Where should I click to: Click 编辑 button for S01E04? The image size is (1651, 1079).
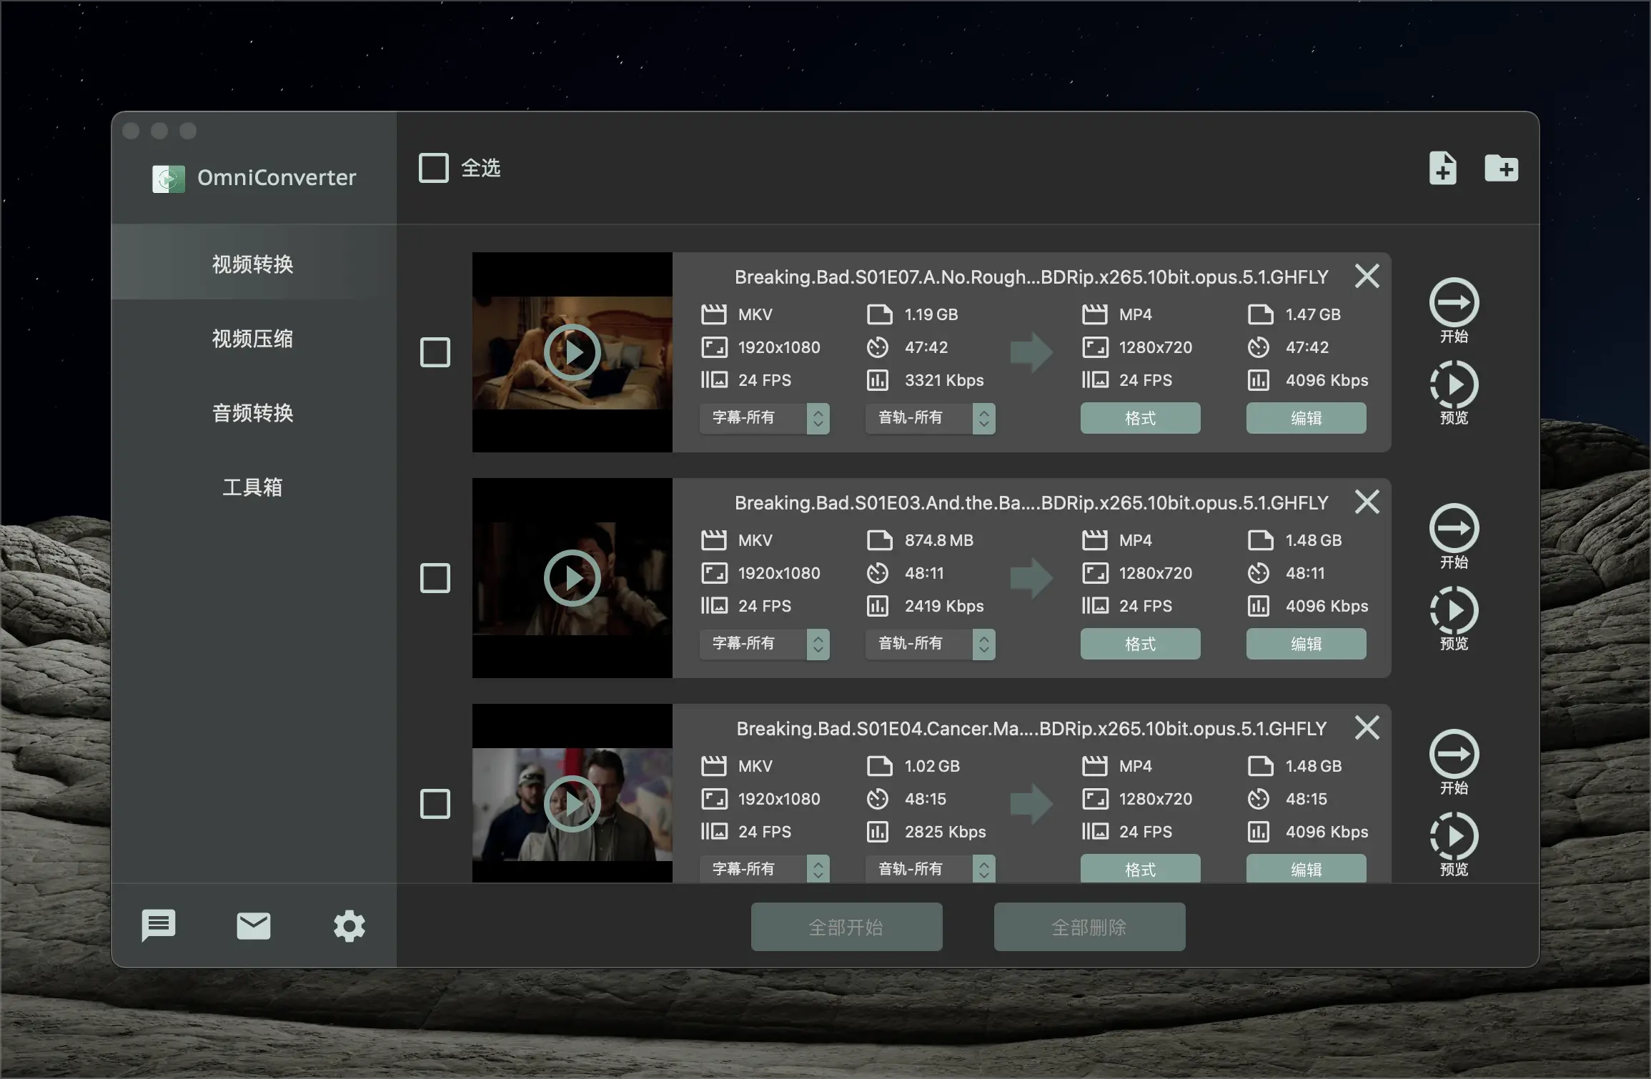(1306, 869)
